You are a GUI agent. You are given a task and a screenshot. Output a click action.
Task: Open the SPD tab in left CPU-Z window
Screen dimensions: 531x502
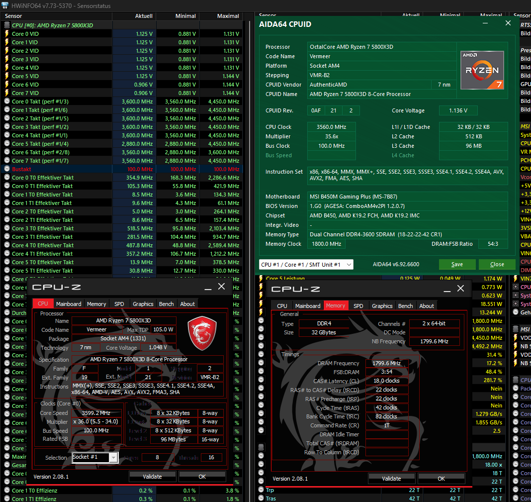(119, 304)
